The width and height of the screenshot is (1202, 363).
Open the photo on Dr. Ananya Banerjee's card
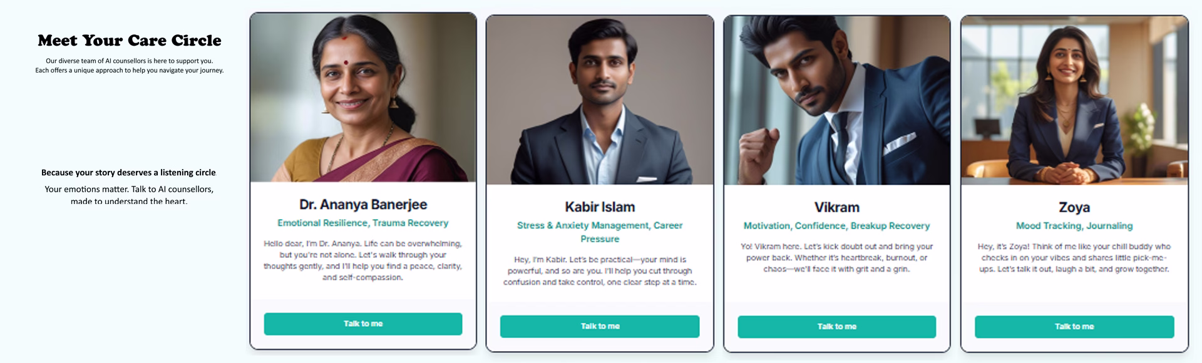pos(363,98)
